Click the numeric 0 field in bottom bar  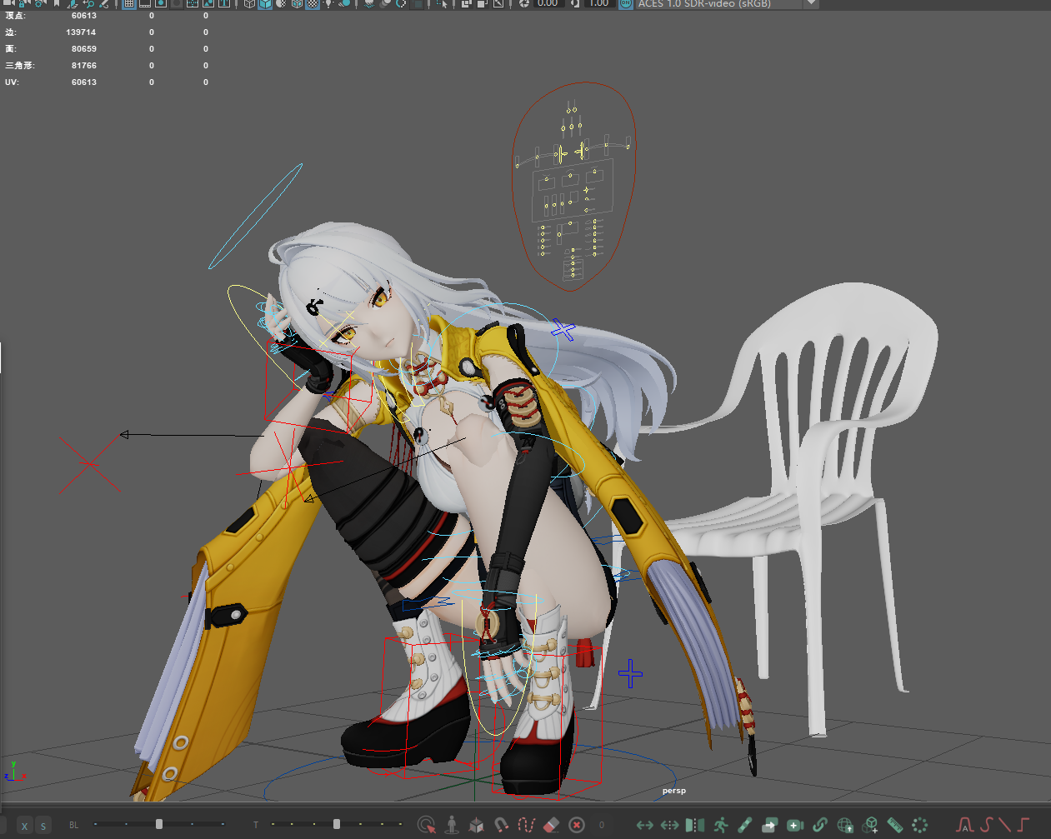(x=602, y=825)
